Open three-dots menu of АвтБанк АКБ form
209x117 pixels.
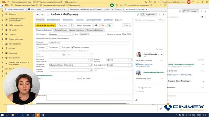[x=159, y=14]
